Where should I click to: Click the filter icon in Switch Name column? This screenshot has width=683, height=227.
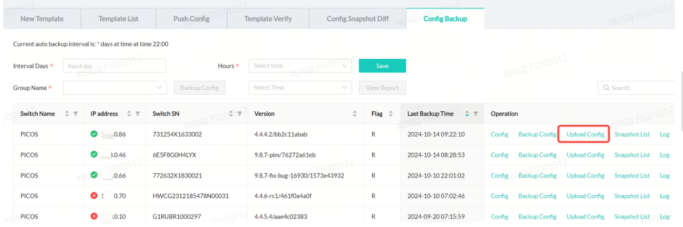coord(76,113)
